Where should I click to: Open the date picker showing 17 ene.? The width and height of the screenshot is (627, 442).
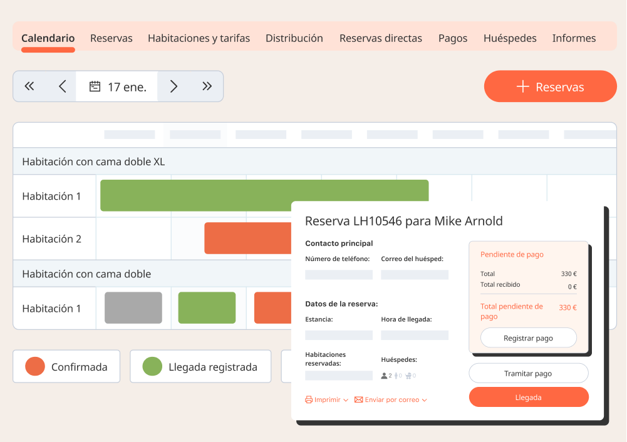point(117,86)
